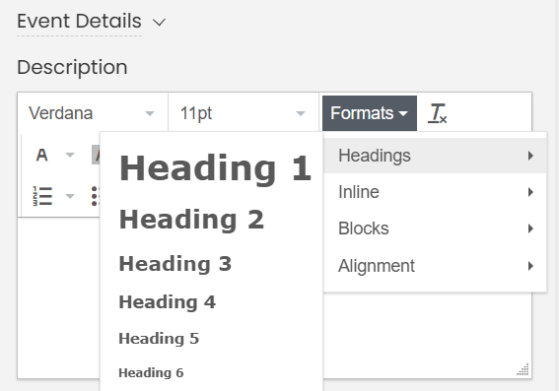Click the Clear formatting icon
559x391 pixels.
coord(437,113)
